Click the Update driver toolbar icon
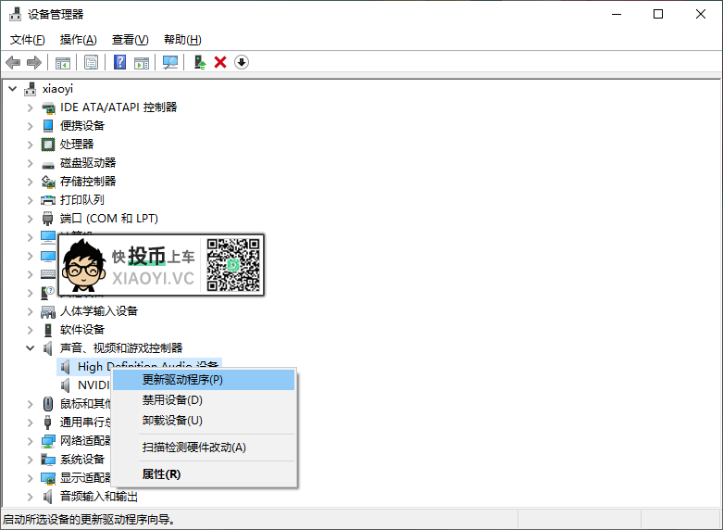Image resolution: width=723 pixels, height=530 pixels. coord(200,62)
